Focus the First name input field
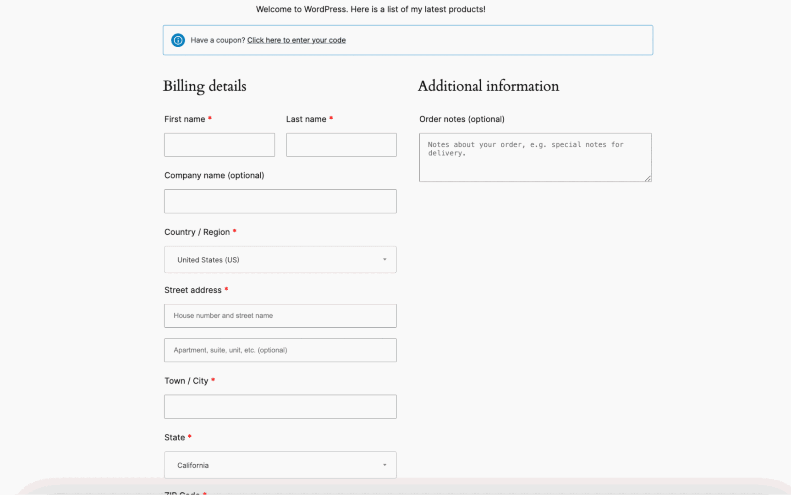The width and height of the screenshot is (791, 495). pyautogui.click(x=220, y=145)
